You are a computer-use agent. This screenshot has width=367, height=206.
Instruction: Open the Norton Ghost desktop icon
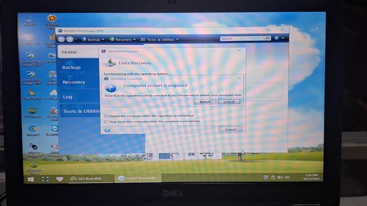tap(52, 22)
